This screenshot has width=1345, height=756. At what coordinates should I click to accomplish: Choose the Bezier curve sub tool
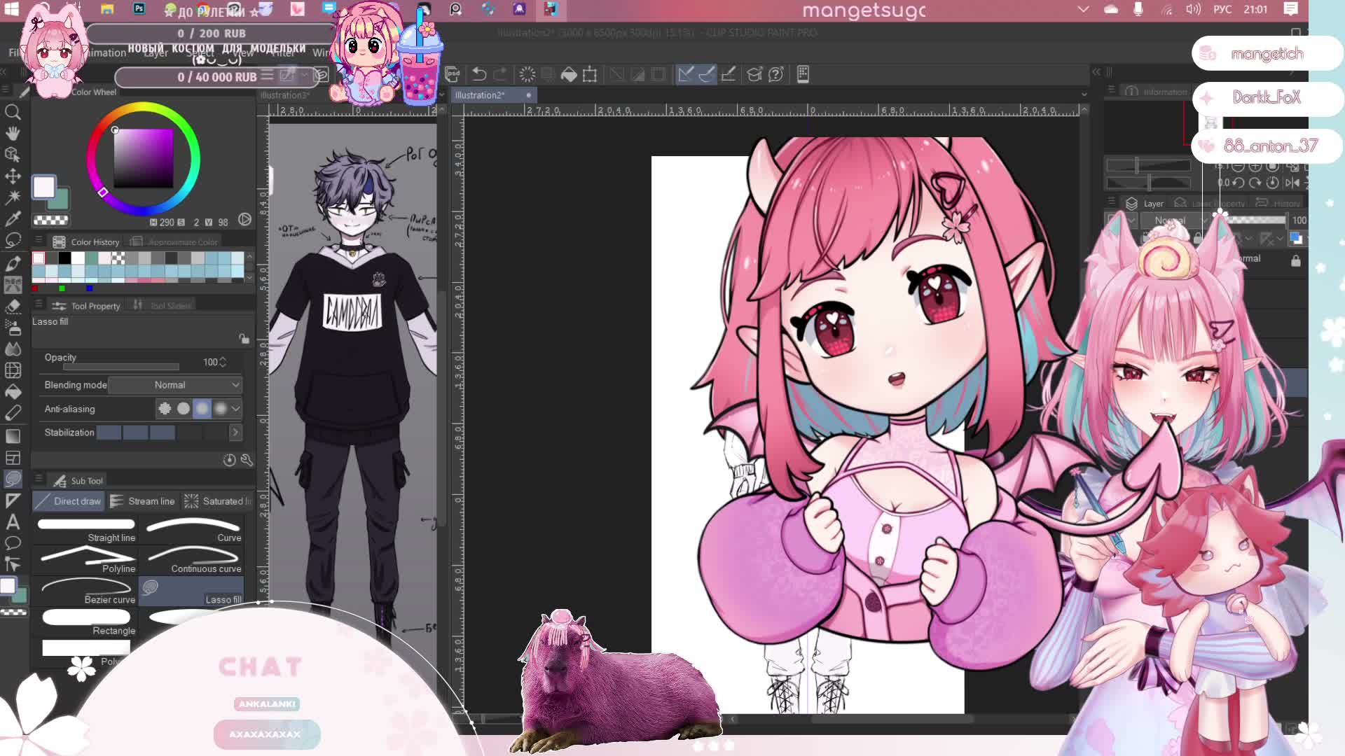point(86,591)
